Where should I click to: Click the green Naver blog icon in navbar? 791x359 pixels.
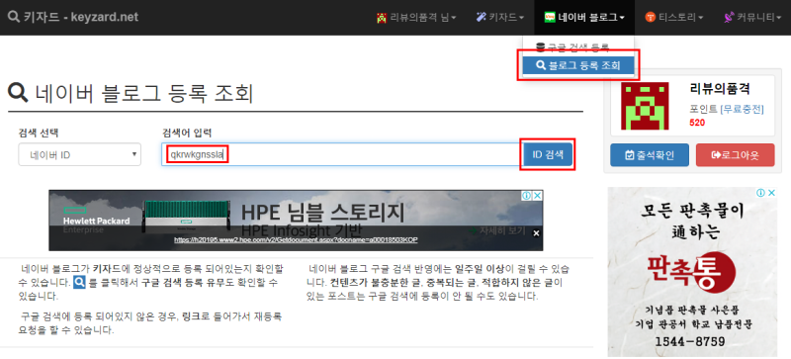[550, 17]
